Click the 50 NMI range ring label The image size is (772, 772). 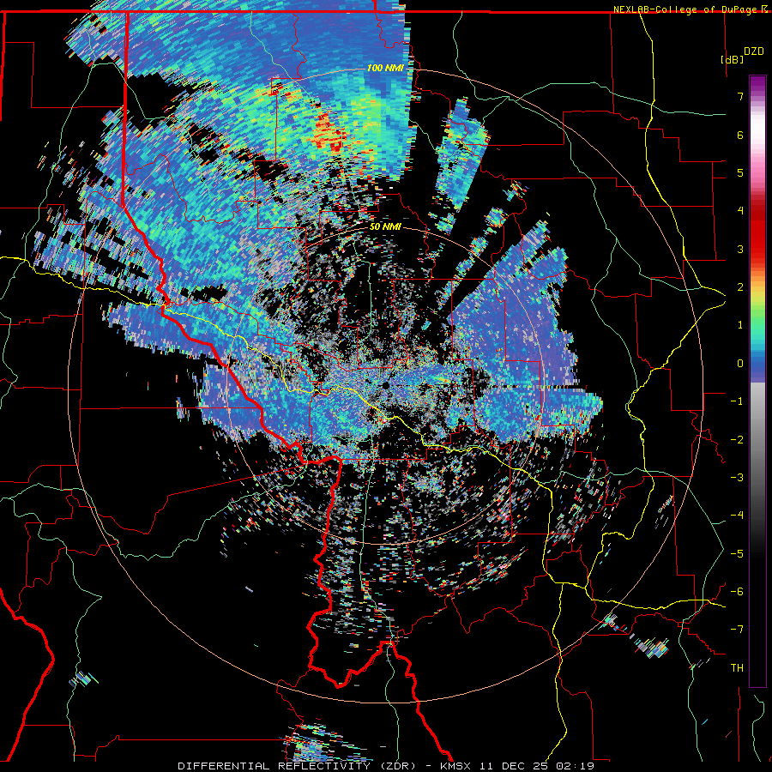tap(385, 226)
